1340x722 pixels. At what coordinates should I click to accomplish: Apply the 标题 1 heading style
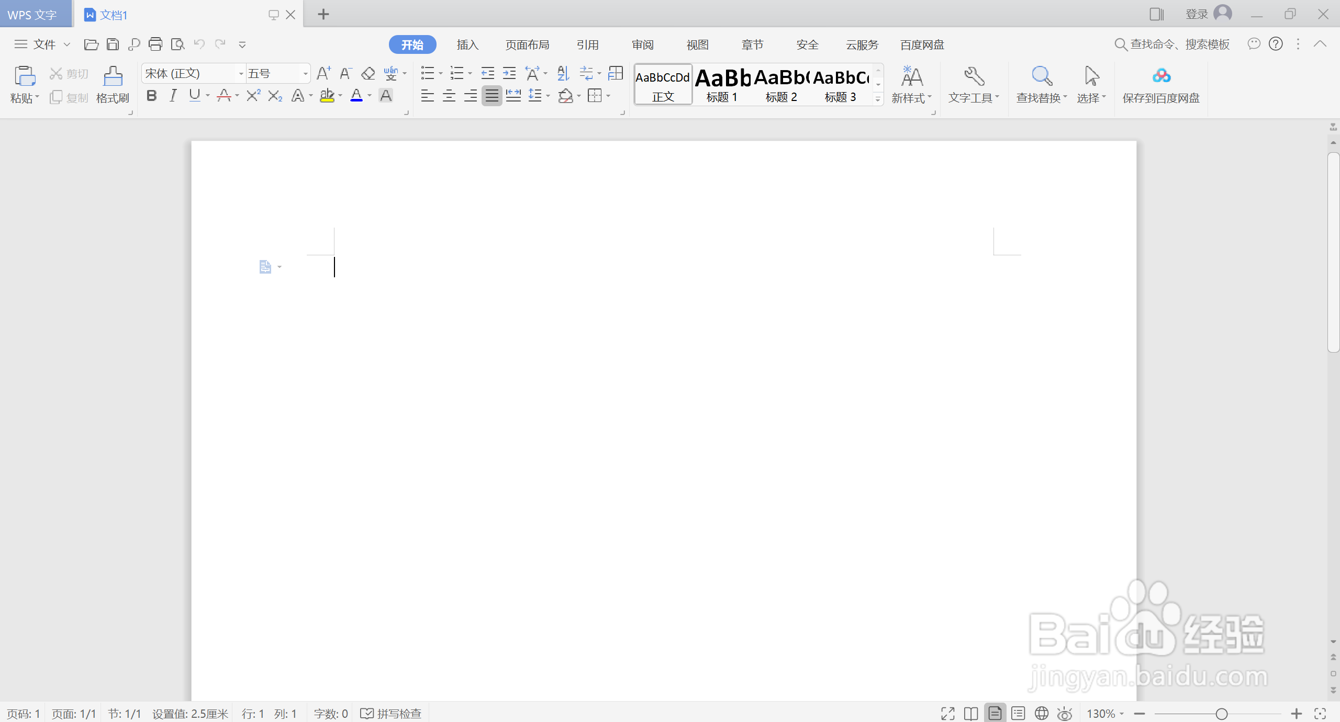(722, 85)
